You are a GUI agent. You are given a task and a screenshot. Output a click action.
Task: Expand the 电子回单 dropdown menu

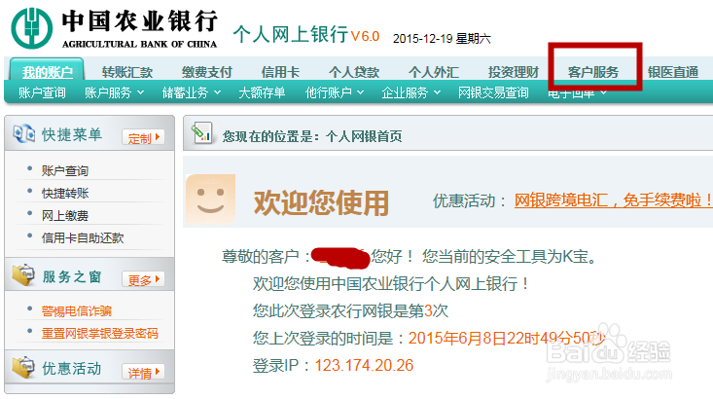click(578, 93)
